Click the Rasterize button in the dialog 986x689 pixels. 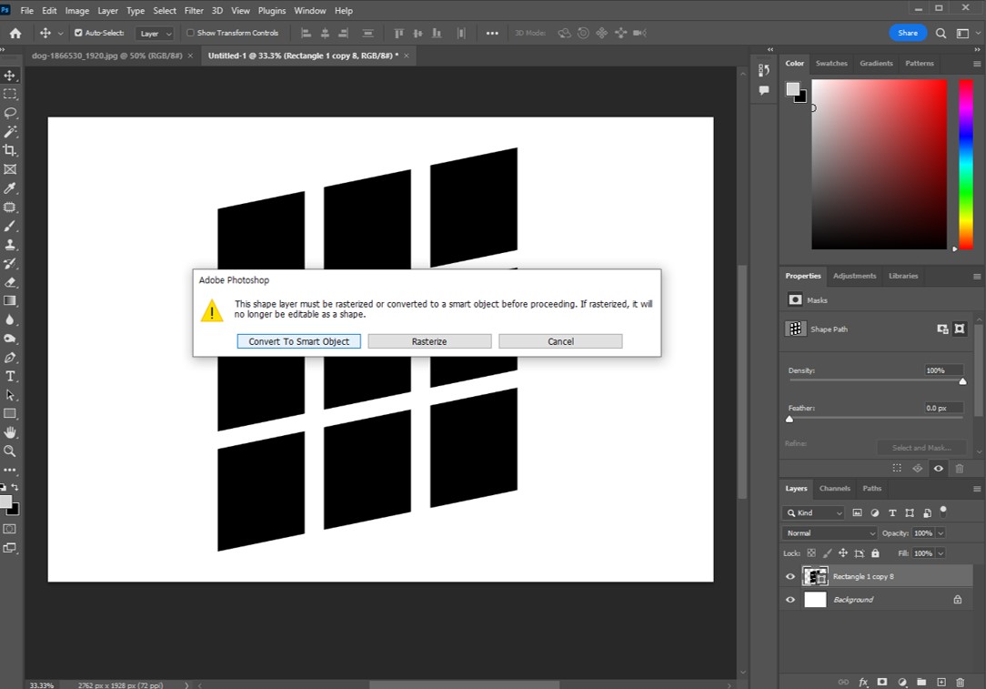click(429, 340)
